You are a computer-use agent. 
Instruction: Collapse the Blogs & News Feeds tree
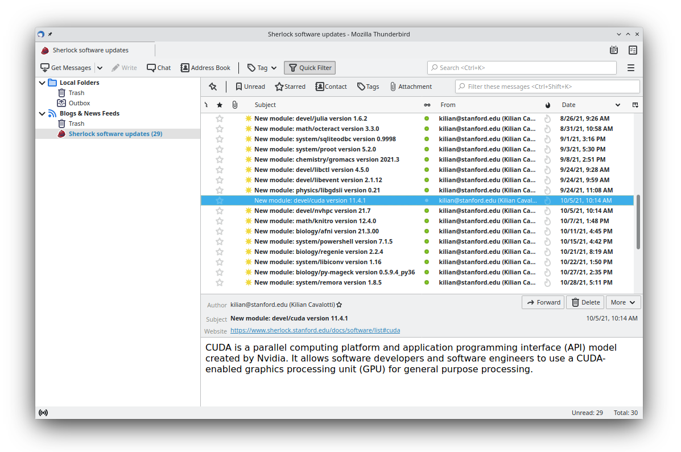click(x=42, y=113)
